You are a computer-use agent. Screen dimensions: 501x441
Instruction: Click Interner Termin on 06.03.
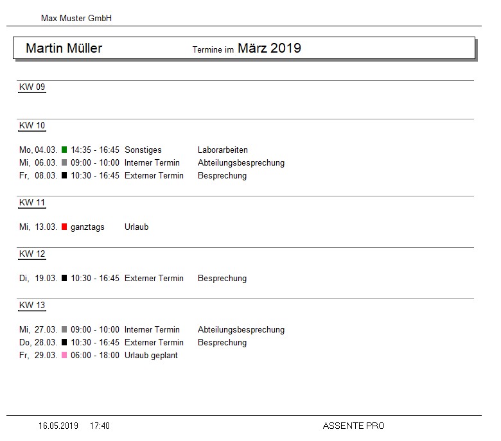tap(152, 162)
